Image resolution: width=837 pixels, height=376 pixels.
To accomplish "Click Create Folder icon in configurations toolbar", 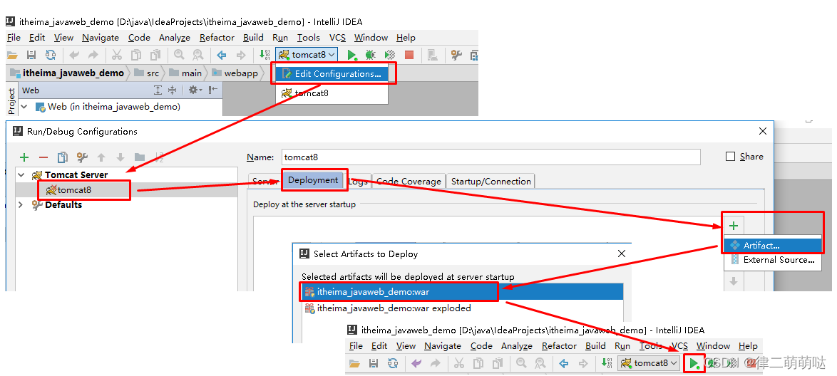I will [x=140, y=157].
